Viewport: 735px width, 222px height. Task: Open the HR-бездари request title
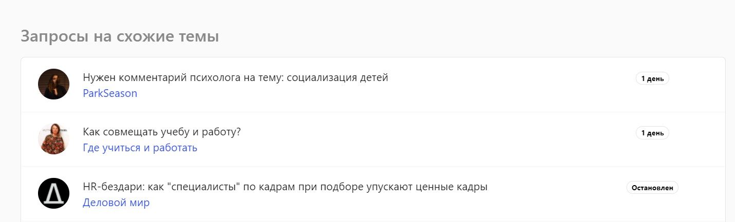point(285,187)
